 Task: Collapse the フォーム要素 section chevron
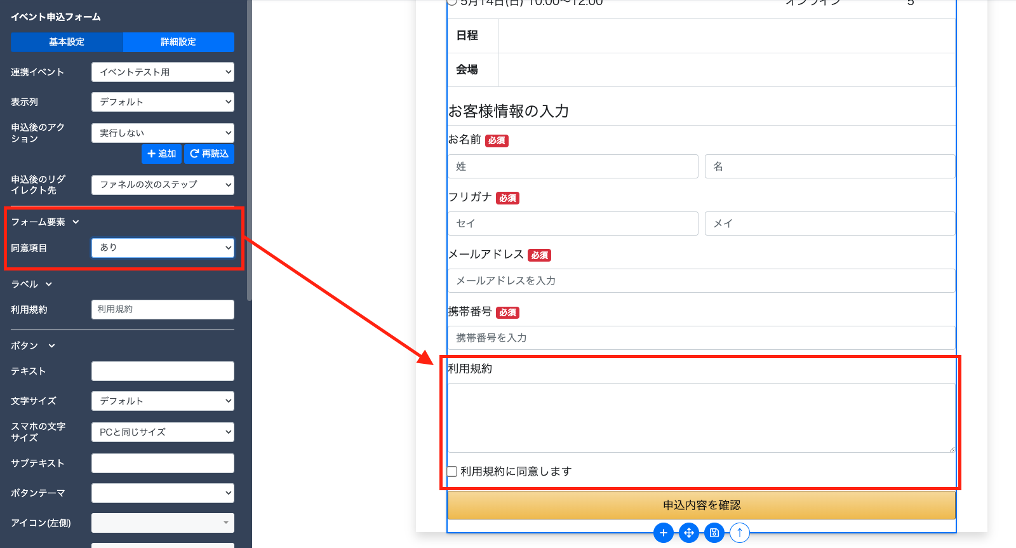76,222
